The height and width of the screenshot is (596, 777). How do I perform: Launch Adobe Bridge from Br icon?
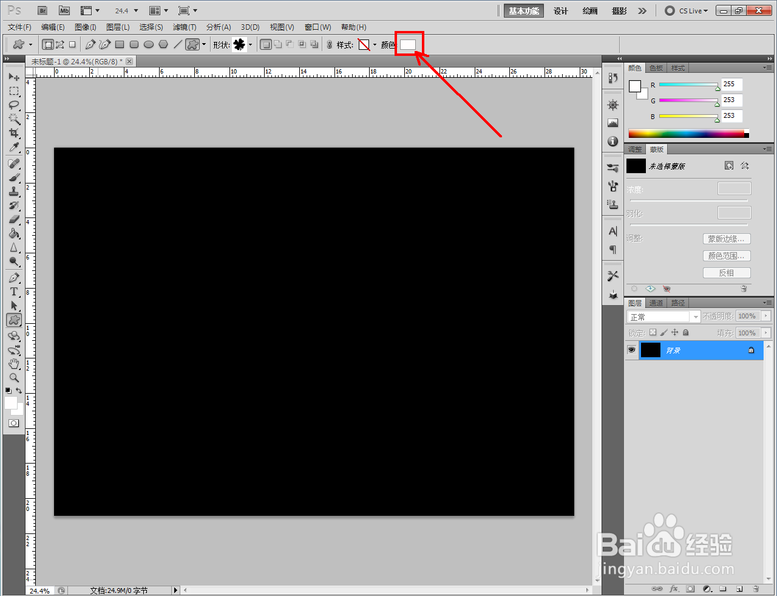(42, 11)
